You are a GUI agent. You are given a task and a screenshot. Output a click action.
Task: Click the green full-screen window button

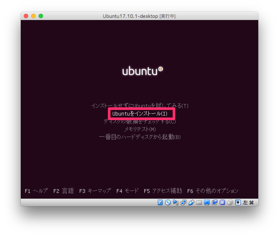pyautogui.click(x=41, y=16)
